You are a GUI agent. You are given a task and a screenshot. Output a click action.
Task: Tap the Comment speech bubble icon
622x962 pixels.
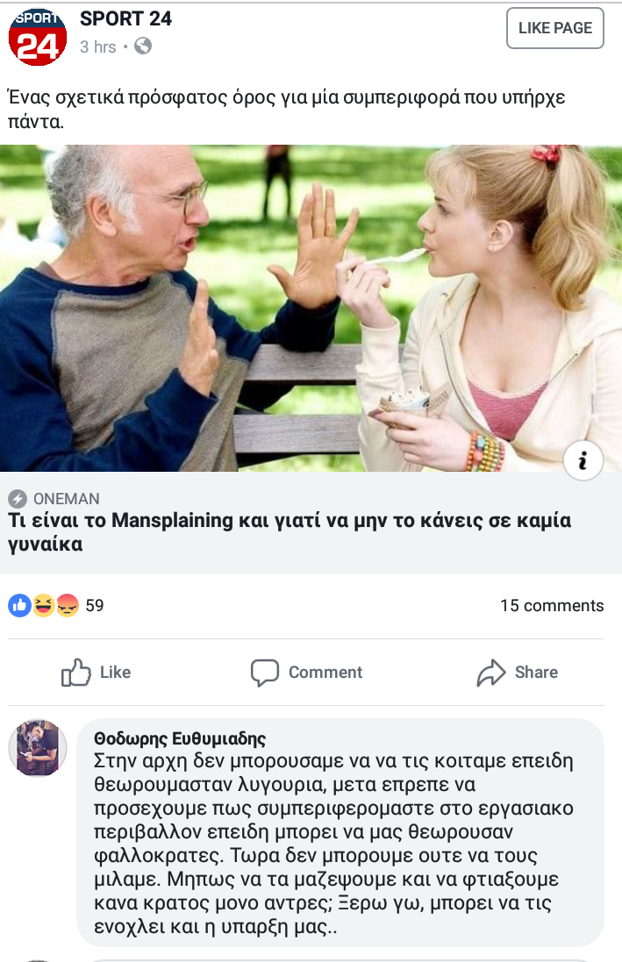tap(265, 673)
